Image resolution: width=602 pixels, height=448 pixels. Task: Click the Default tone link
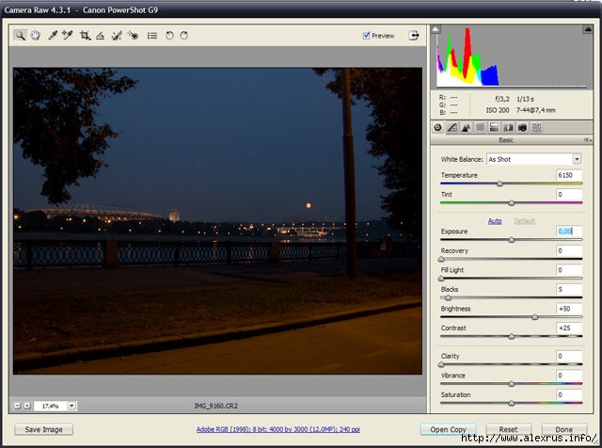[525, 221]
